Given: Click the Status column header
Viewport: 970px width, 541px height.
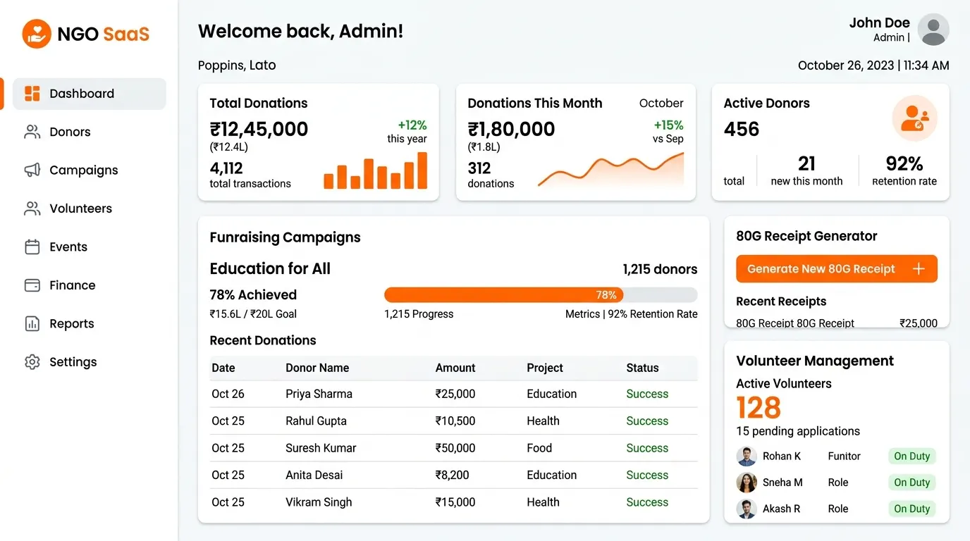Looking at the screenshot, I should click(642, 368).
